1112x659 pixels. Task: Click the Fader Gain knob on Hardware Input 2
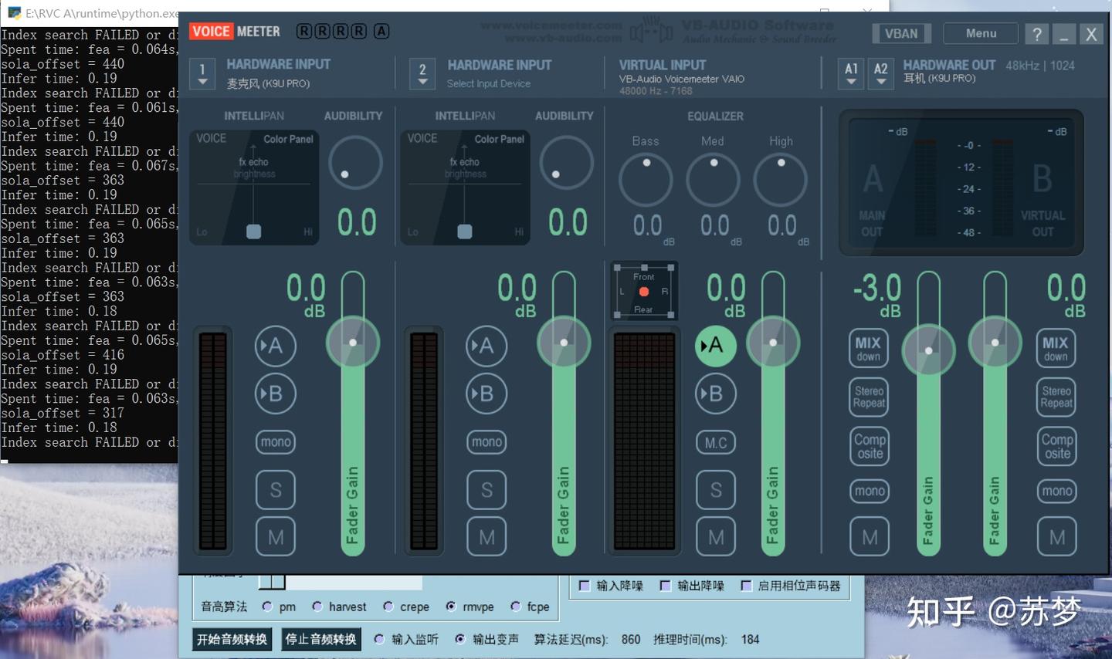564,342
